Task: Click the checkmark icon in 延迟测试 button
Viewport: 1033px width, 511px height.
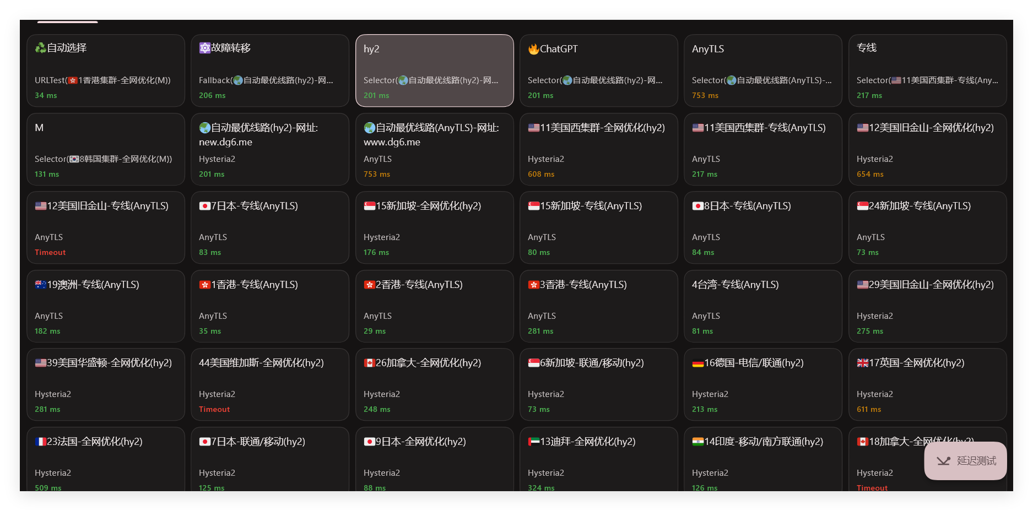Action: (944, 461)
